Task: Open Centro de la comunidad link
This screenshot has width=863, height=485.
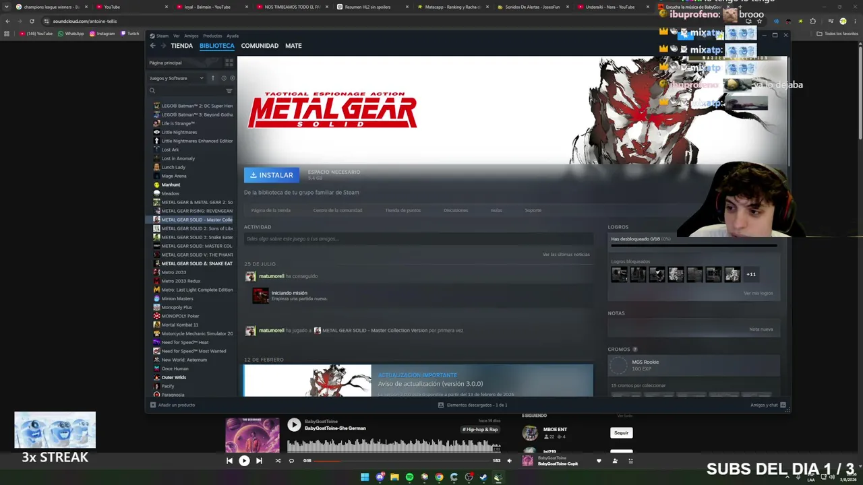Action: pyautogui.click(x=338, y=210)
